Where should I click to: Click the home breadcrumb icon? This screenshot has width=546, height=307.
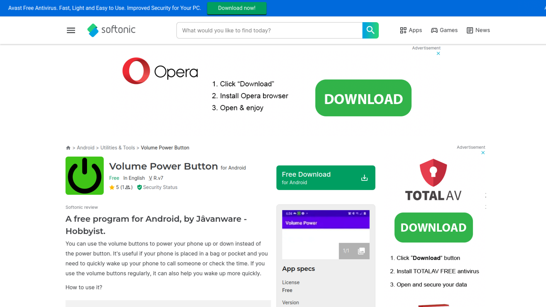pyautogui.click(x=68, y=148)
